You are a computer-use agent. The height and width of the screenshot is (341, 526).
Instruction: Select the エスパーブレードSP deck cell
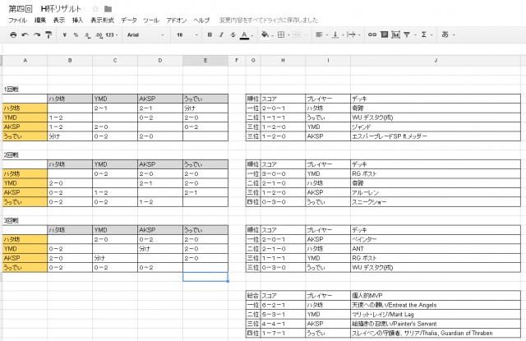(x=436, y=136)
